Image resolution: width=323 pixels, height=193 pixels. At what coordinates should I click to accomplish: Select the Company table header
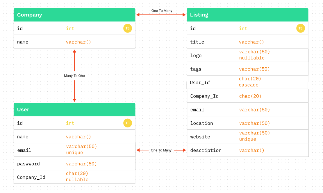coord(74,15)
